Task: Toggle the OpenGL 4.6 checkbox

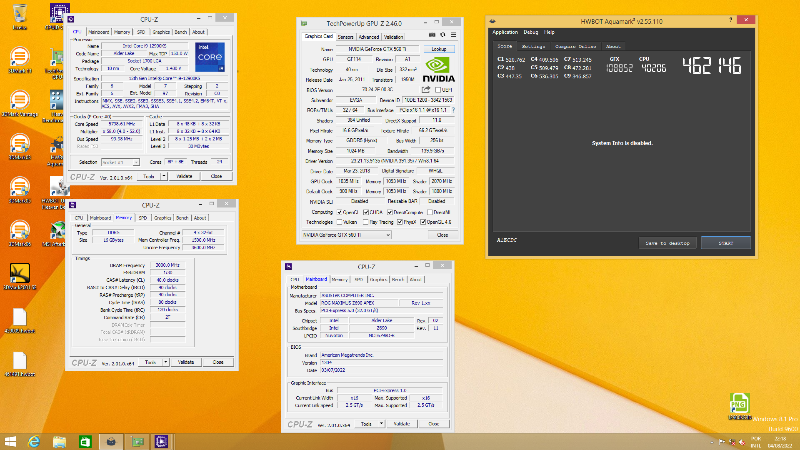Action: (423, 222)
